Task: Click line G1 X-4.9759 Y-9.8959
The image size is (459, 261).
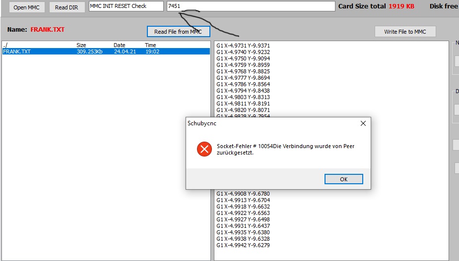Action: (243, 65)
